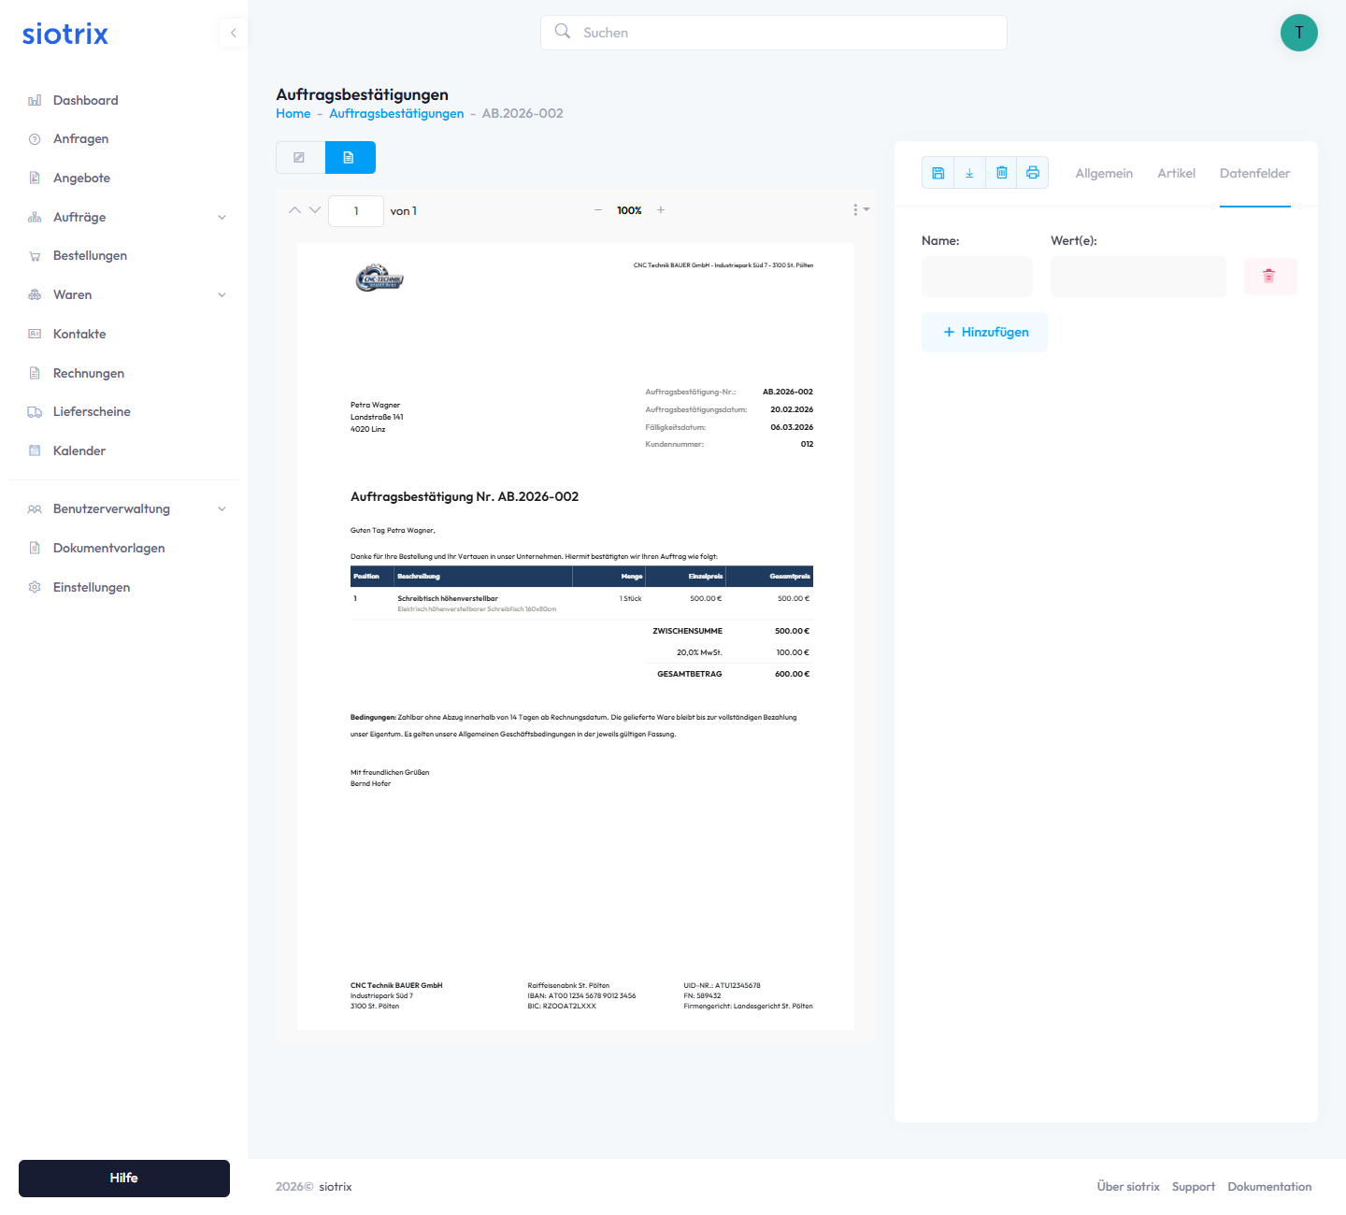Delete the empty data field row
Viewport: 1346px width, 1215px height.
click(x=1269, y=277)
